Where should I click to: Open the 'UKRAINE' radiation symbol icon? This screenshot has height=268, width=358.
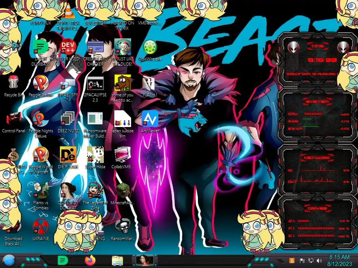click(x=41, y=226)
